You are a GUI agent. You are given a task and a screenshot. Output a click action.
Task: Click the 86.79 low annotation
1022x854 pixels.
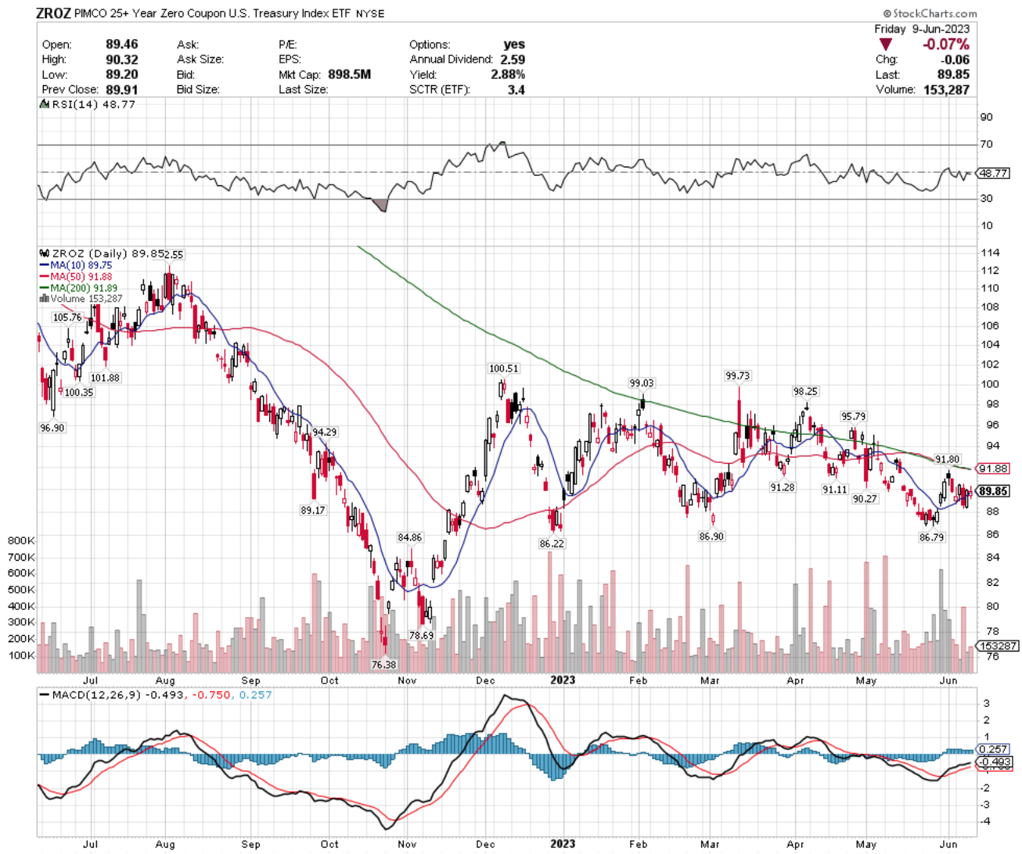pyautogui.click(x=931, y=538)
